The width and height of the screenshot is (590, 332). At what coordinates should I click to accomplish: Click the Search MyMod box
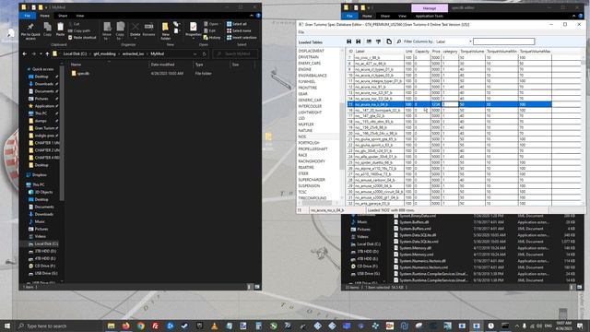[236, 53]
